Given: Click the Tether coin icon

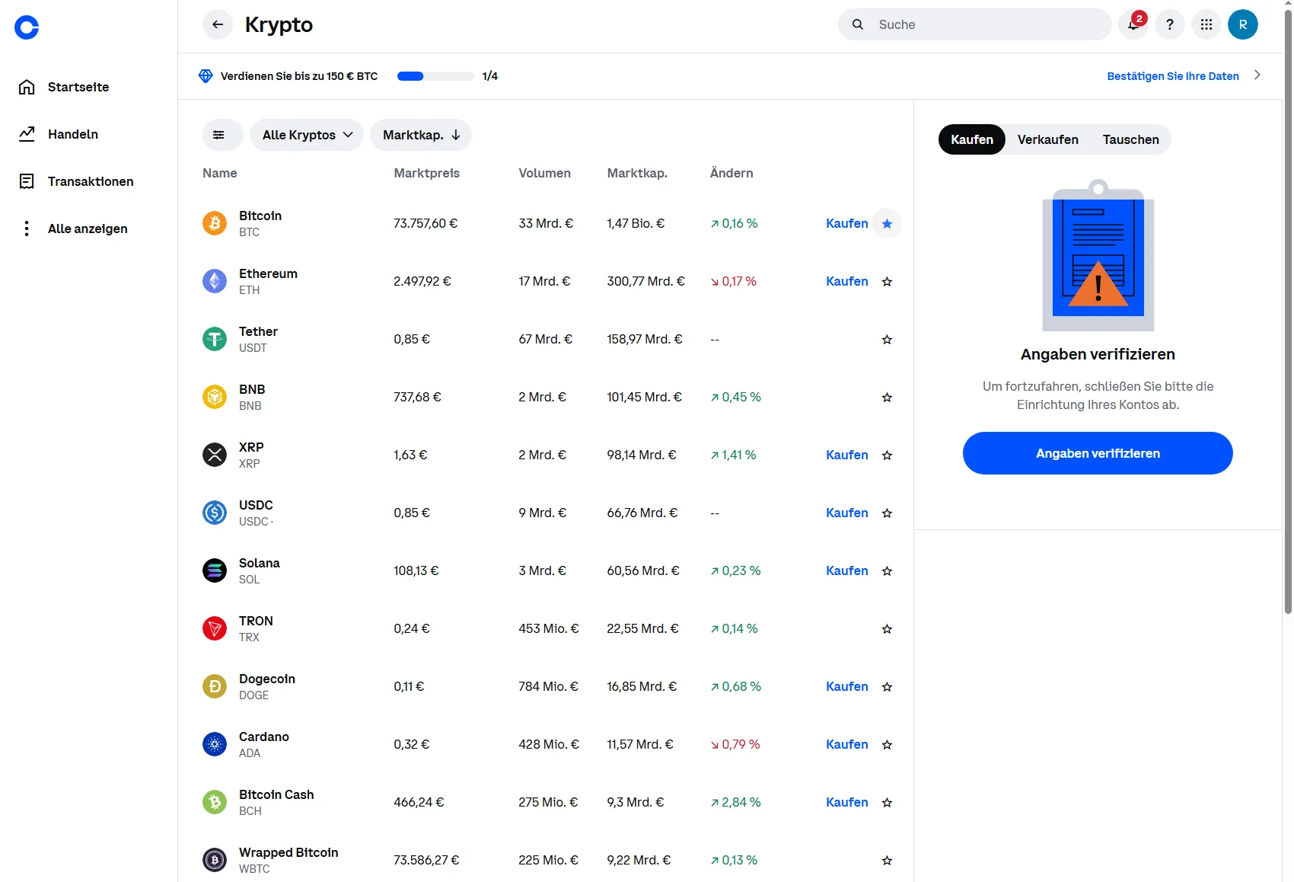Looking at the screenshot, I should pos(215,339).
